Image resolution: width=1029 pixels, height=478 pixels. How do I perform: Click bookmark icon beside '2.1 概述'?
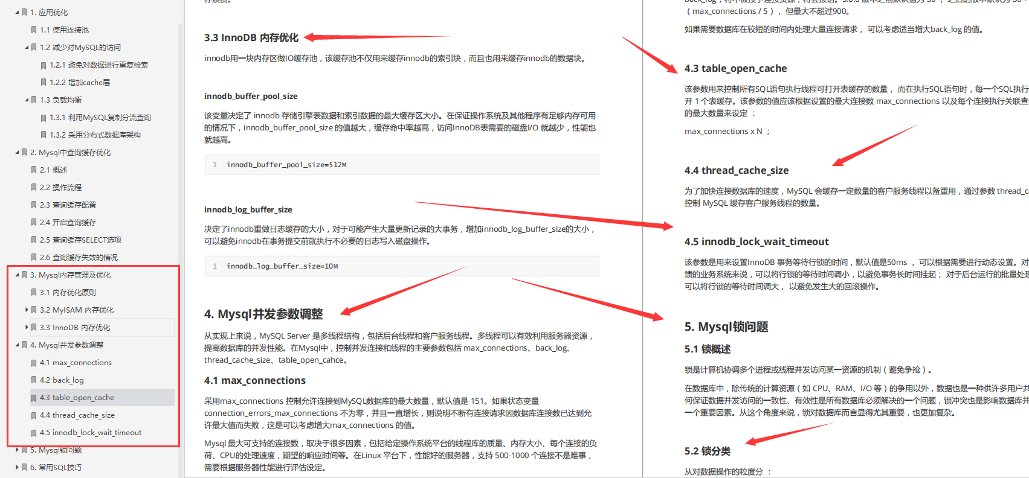coord(34,170)
